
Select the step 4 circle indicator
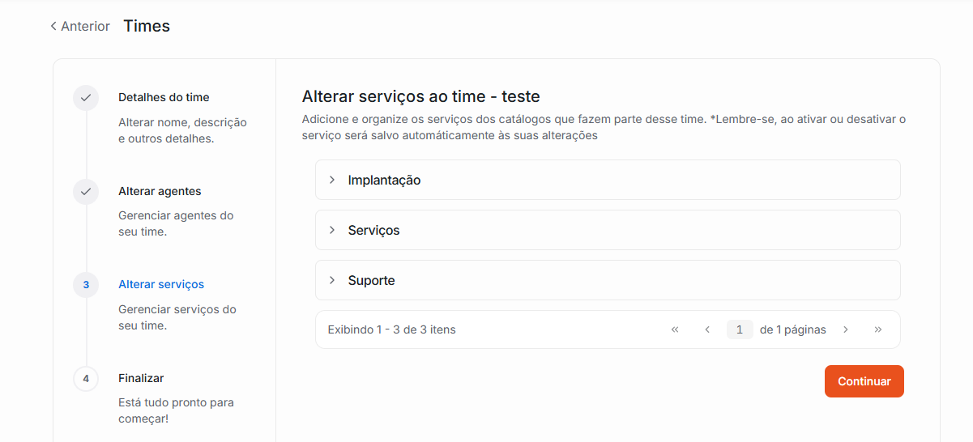[x=85, y=379]
